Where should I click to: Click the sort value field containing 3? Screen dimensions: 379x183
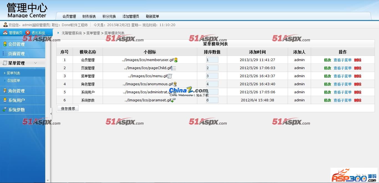click(x=212, y=76)
